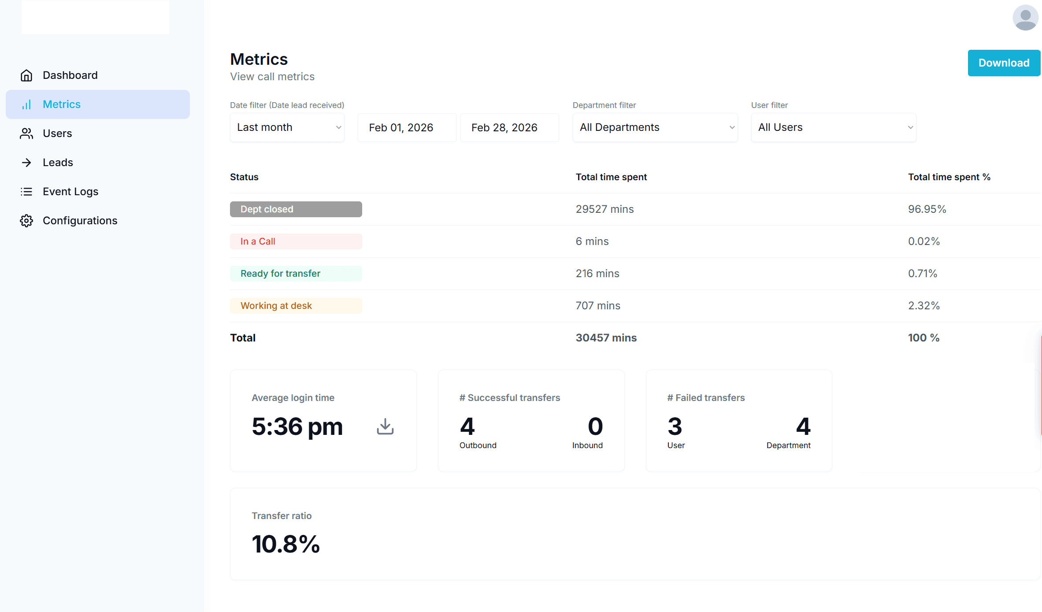
Task: Open the Event Logs menu item
Action: pos(70,192)
